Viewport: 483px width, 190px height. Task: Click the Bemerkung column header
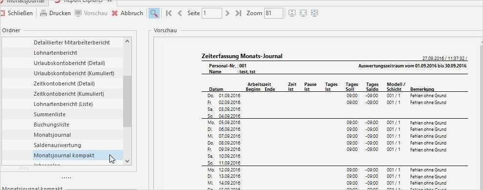click(x=422, y=89)
